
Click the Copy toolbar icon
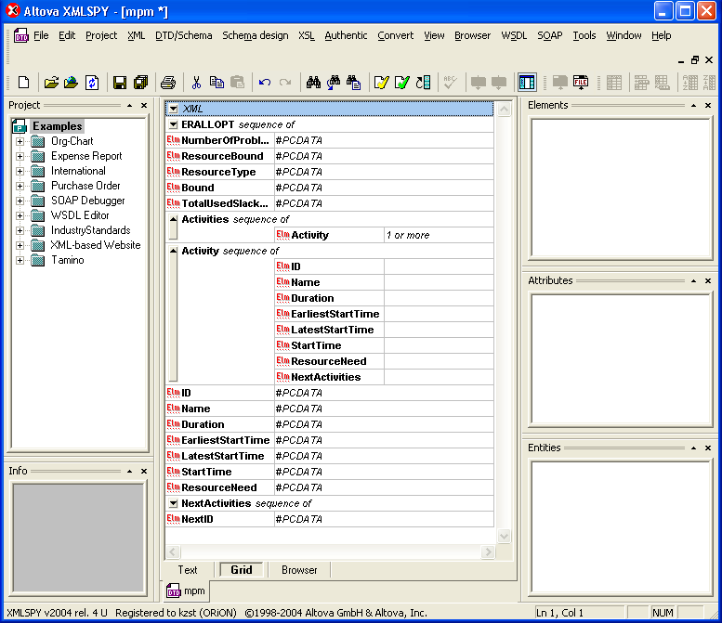click(x=217, y=83)
